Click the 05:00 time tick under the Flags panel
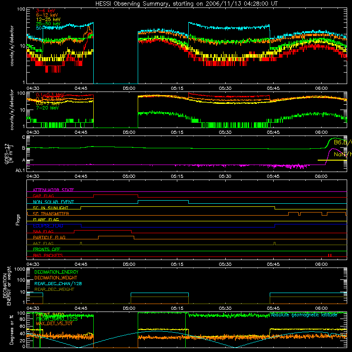Viewport: 352px width, 352px height. coord(129,264)
